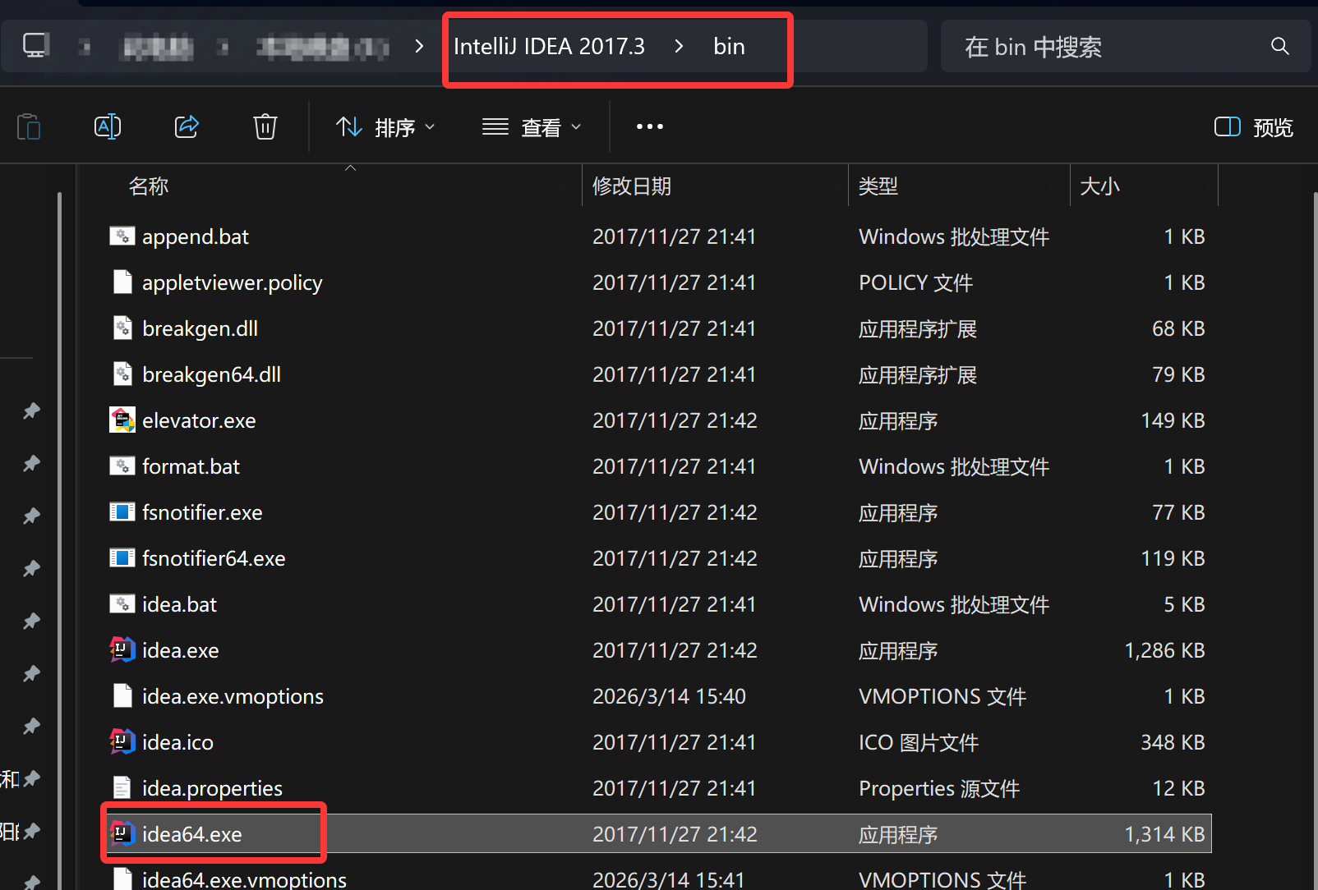
Task: Open the 查看 view dropdown
Action: coord(532,127)
